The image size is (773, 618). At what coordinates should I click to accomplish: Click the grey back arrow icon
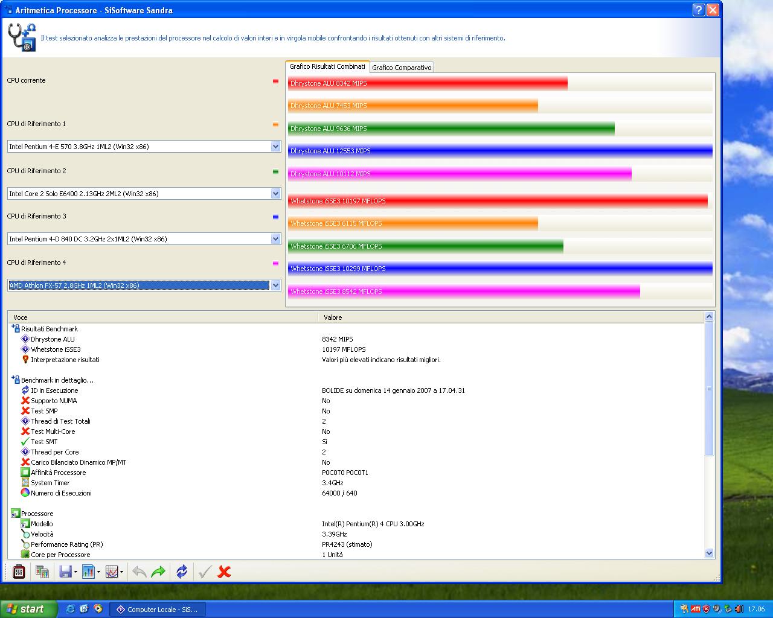[x=139, y=572]
